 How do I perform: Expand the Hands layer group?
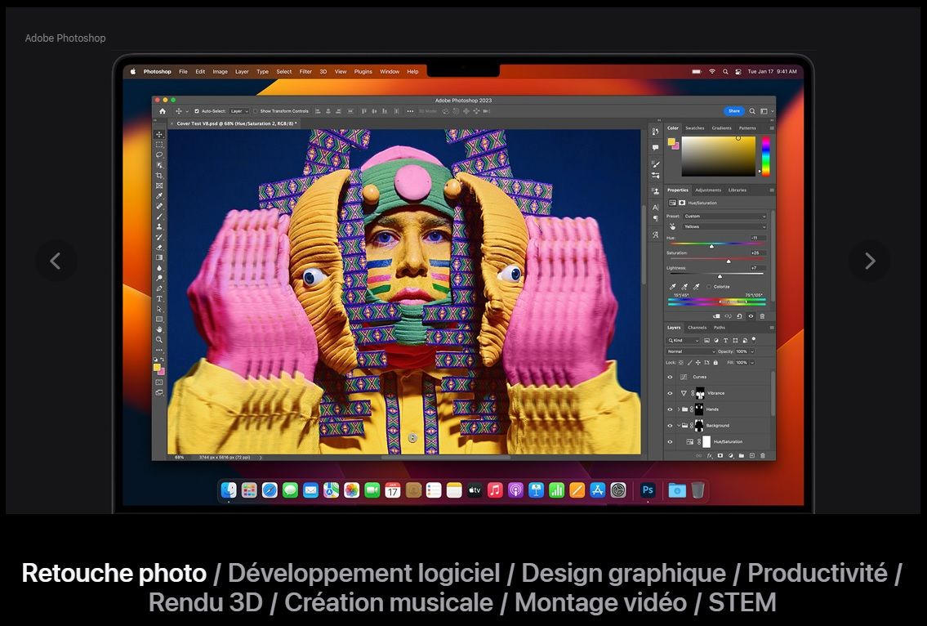(x=678, y=409)
